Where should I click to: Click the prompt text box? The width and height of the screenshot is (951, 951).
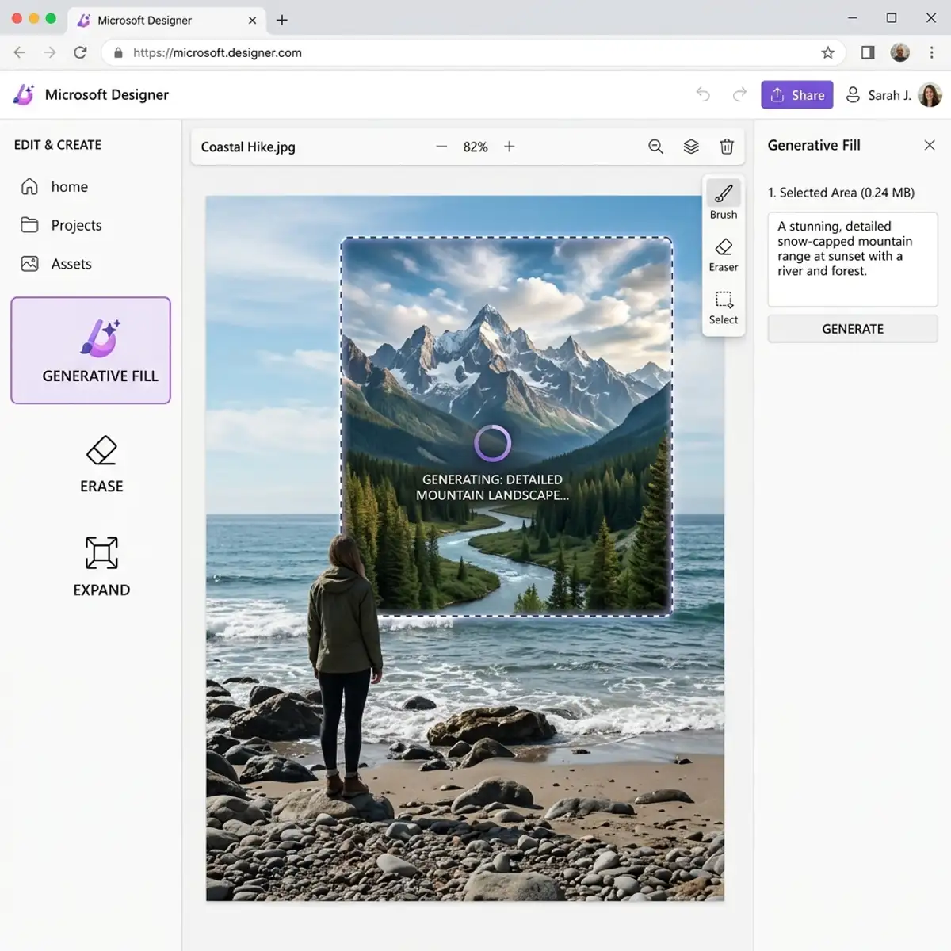tap(853, 259)
